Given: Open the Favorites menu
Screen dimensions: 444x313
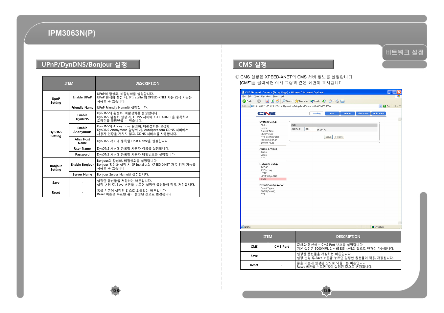Looking at the screenshot, I should (266, 96).
